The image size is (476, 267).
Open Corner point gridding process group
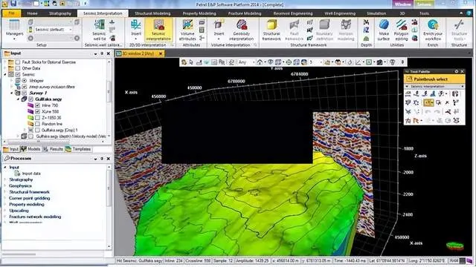pyautogui.click(x=30, y=198)
